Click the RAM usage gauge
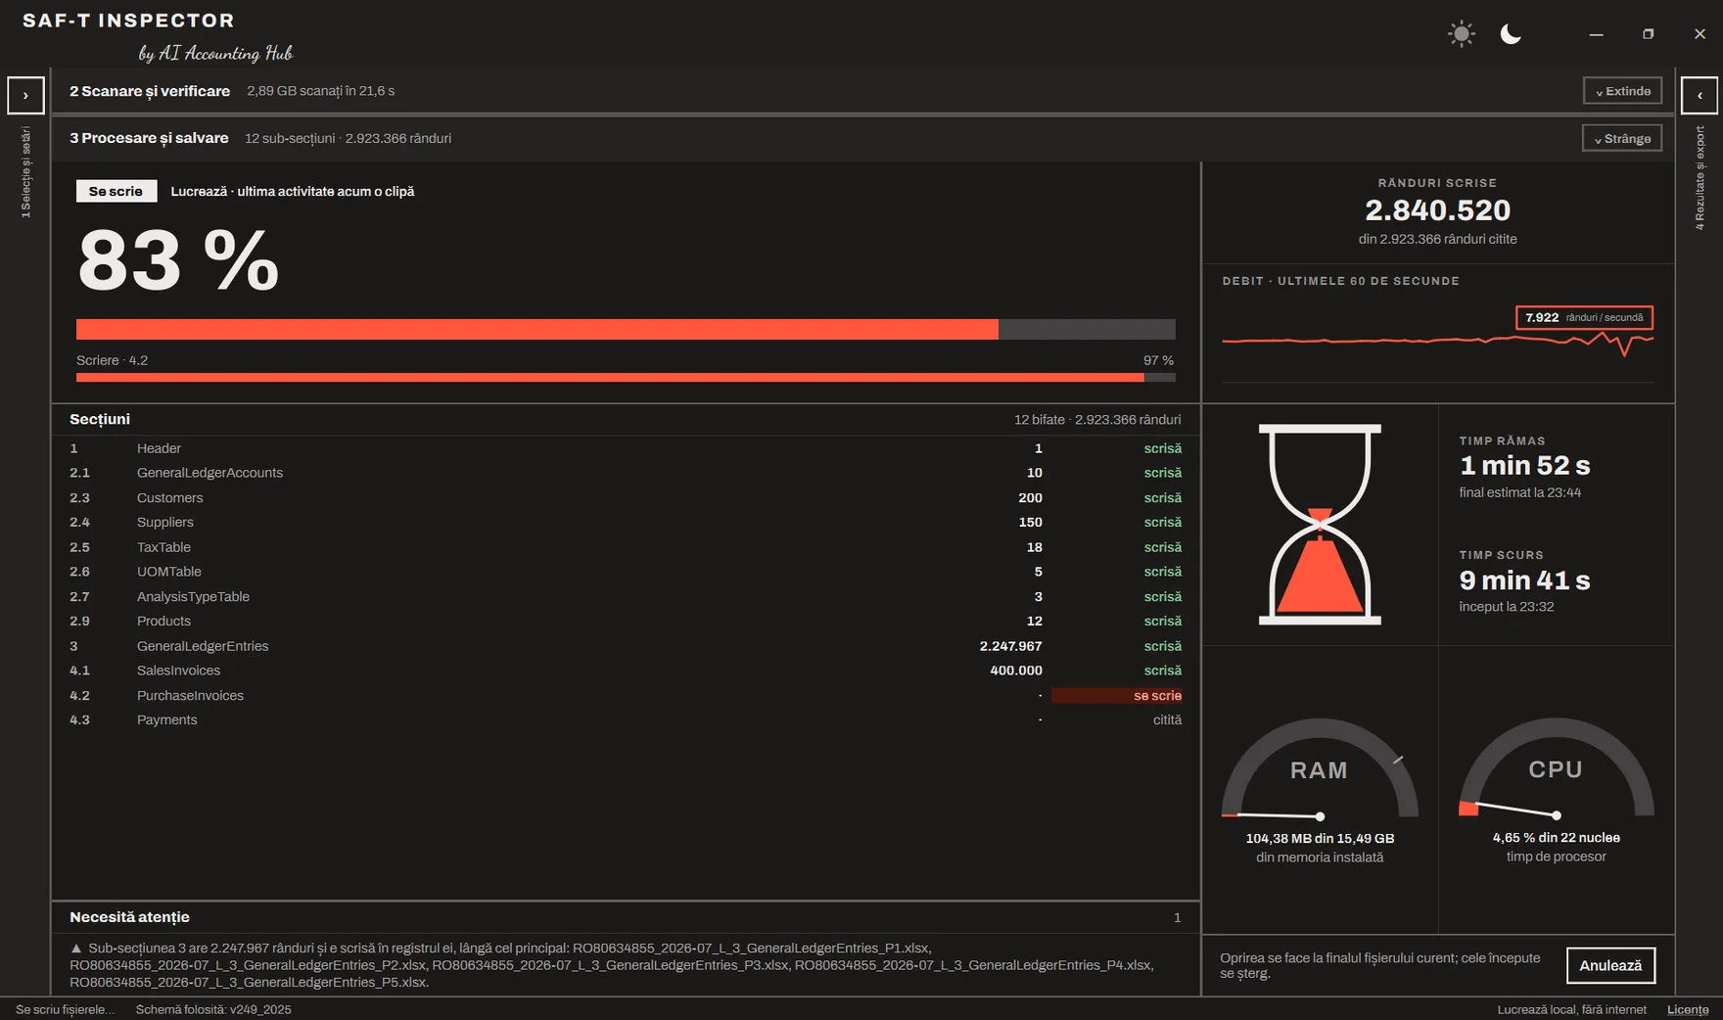Viewport: 1723px width, 1020px height. pos(1320,768)
